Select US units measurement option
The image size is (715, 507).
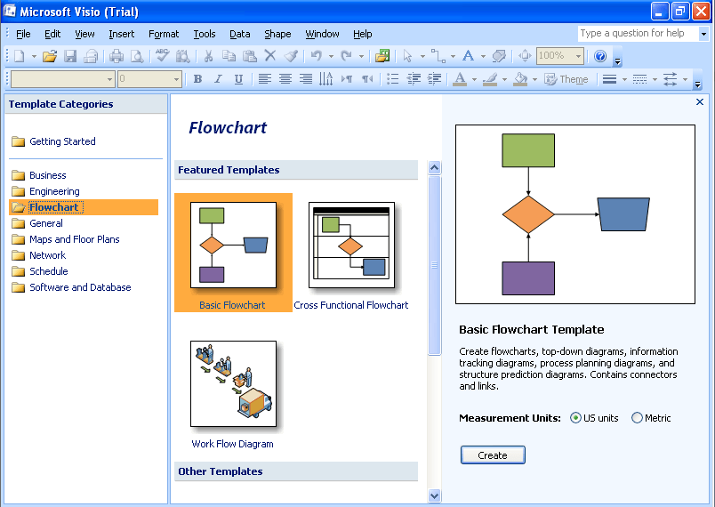(575, 418)
